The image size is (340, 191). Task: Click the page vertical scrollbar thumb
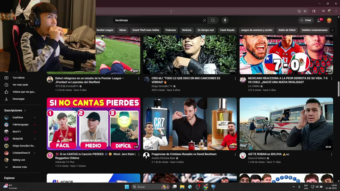(x=338, y=89)
